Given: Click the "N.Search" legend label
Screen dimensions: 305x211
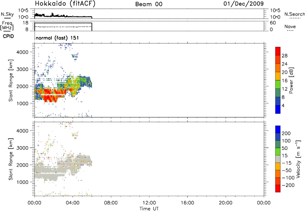Looking at the screenshot, I should 294,14.
